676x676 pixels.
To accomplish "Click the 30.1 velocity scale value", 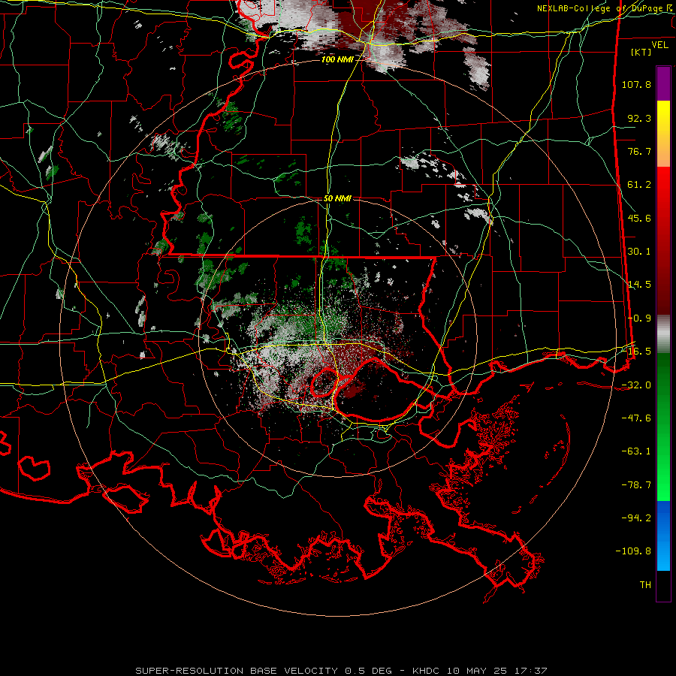I will coord(639,252).
